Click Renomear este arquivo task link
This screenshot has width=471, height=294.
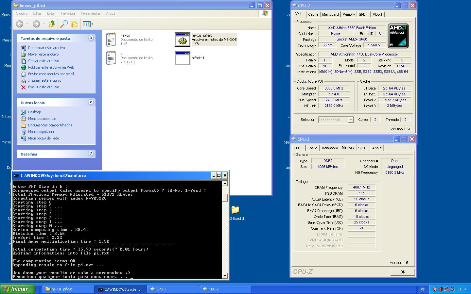tap(46, 48)
